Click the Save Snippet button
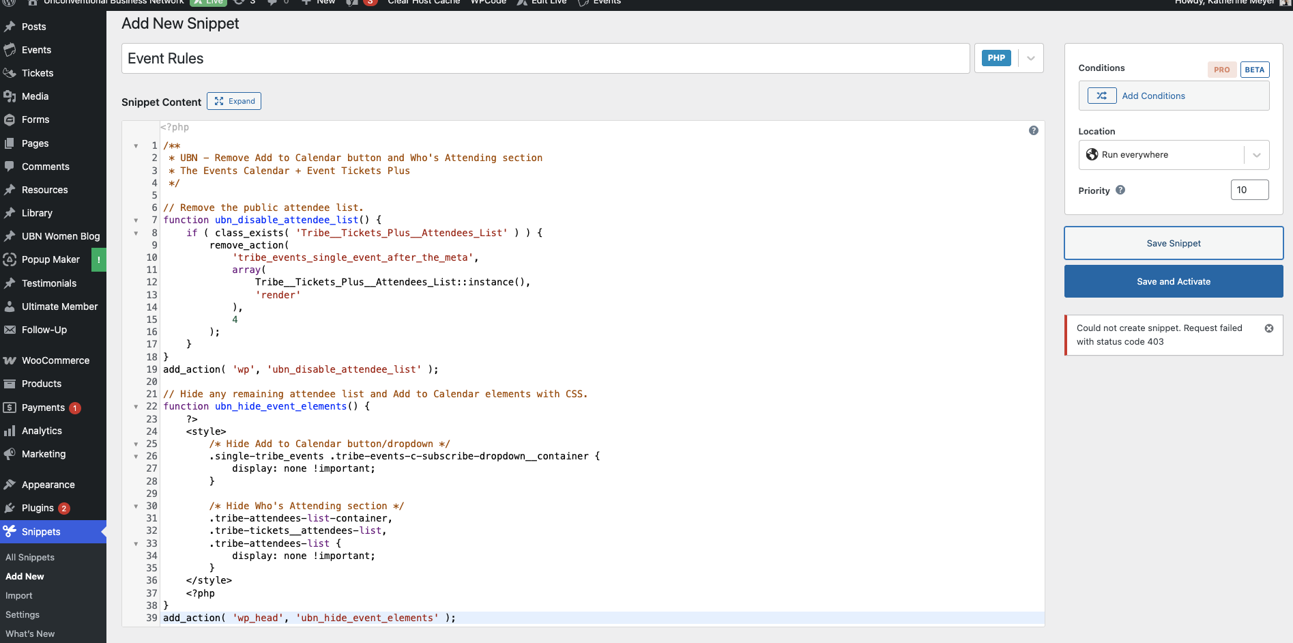The image size is (1293, 643). pyautogui.click(x=1173, y=243)
